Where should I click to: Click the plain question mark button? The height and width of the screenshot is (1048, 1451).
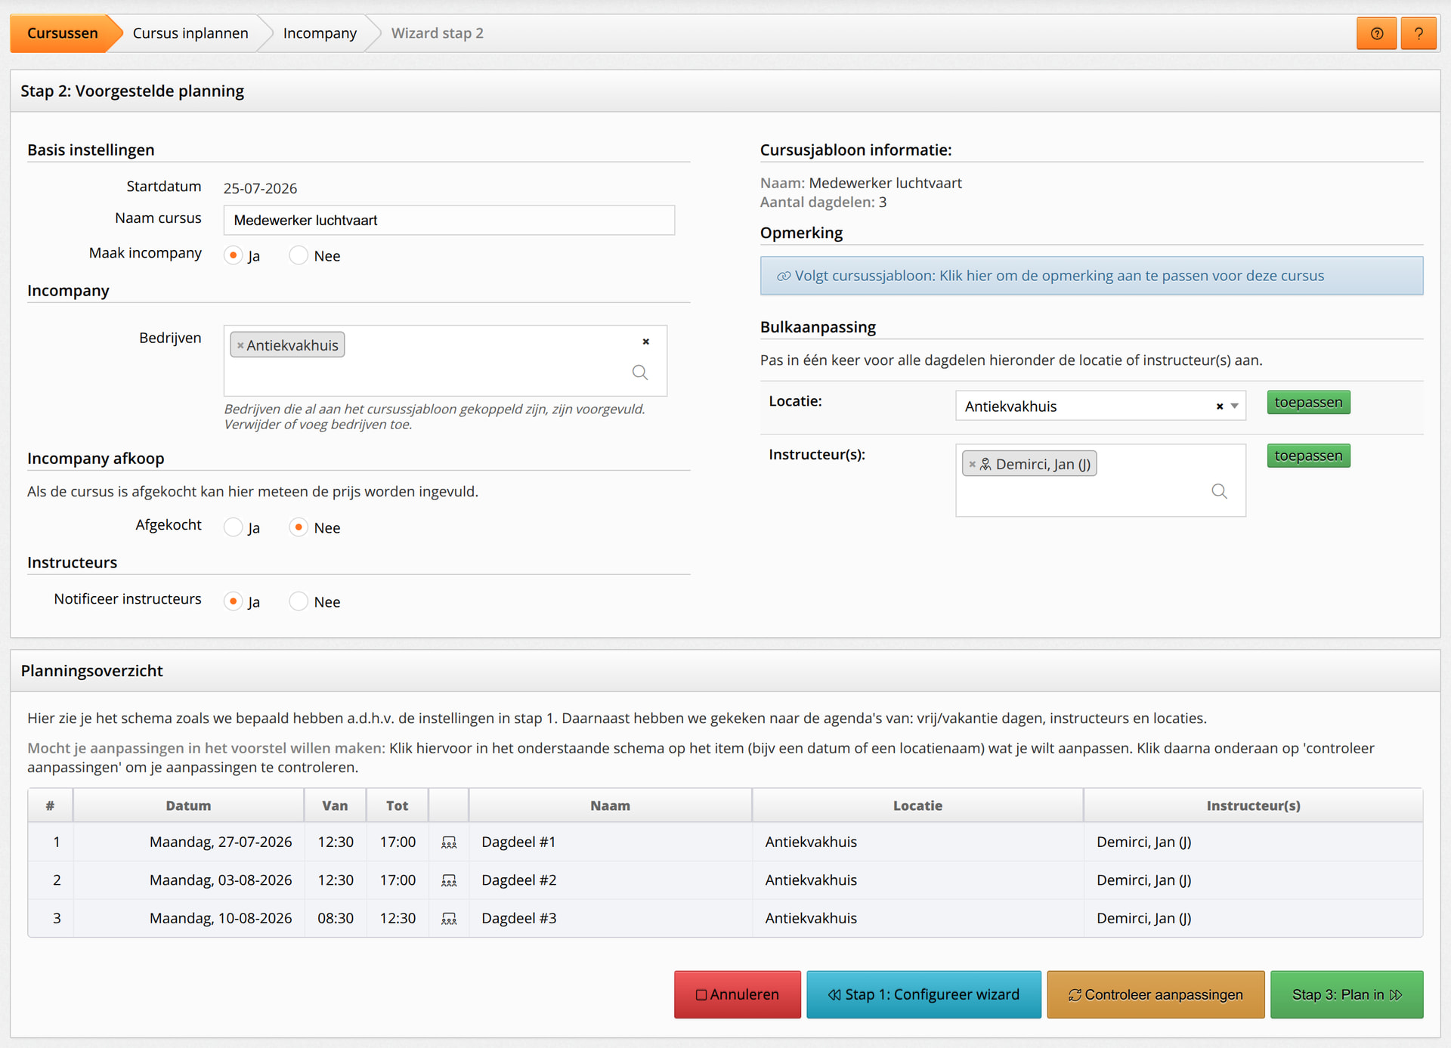(x=1419, y=33)
